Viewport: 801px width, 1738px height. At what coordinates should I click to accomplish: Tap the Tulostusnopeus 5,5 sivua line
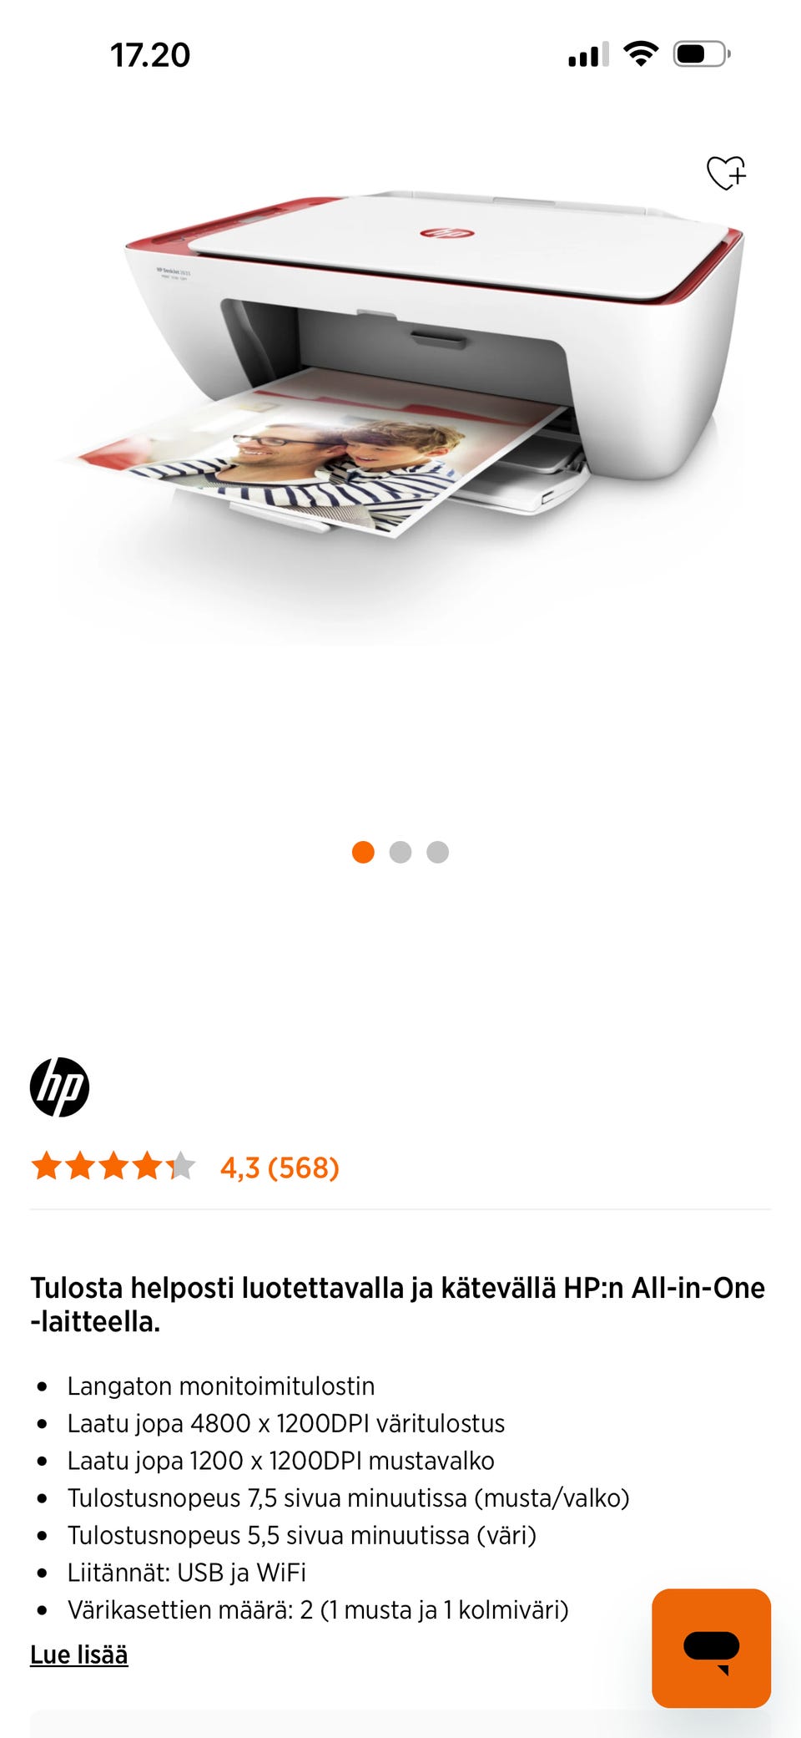(x=302, y=1535)
